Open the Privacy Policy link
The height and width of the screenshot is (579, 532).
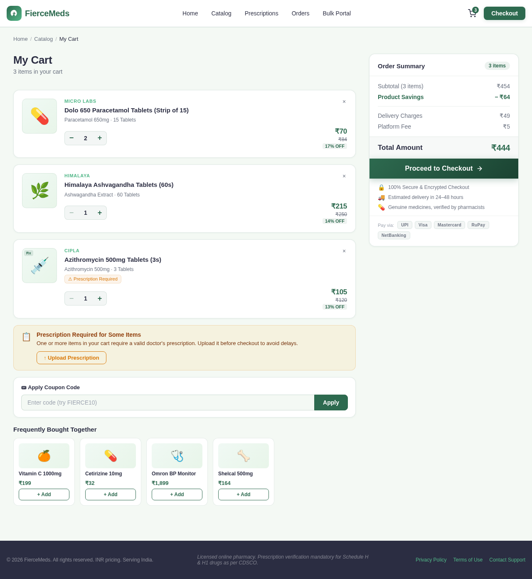click(x=431, y=560)
